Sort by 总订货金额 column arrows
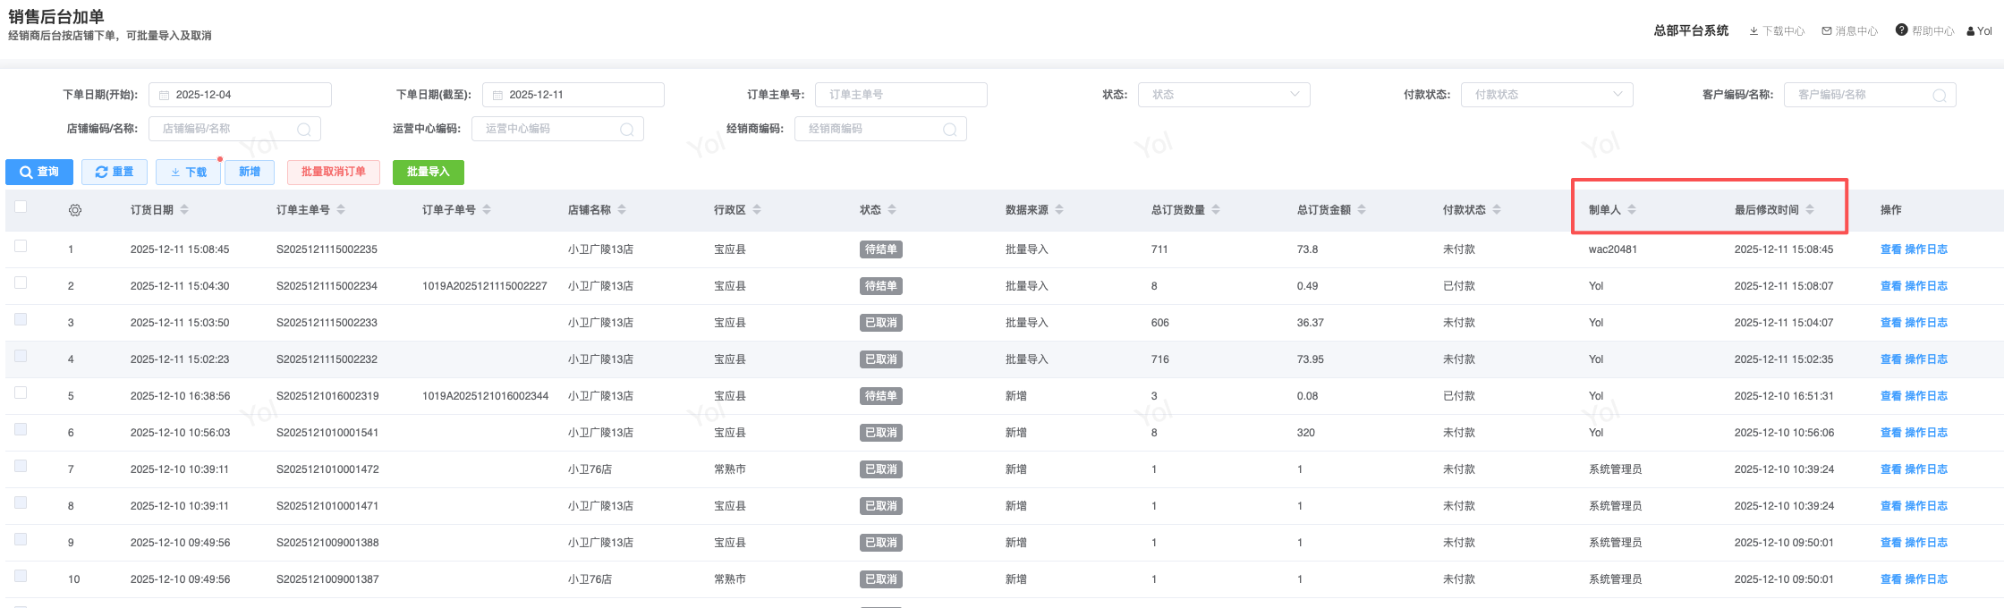Screen dimensions: 2004x608 tap(1362, 210)
